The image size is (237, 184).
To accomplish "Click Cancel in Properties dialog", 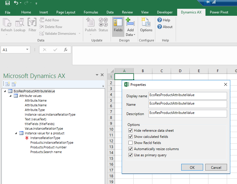I will 216,167.
